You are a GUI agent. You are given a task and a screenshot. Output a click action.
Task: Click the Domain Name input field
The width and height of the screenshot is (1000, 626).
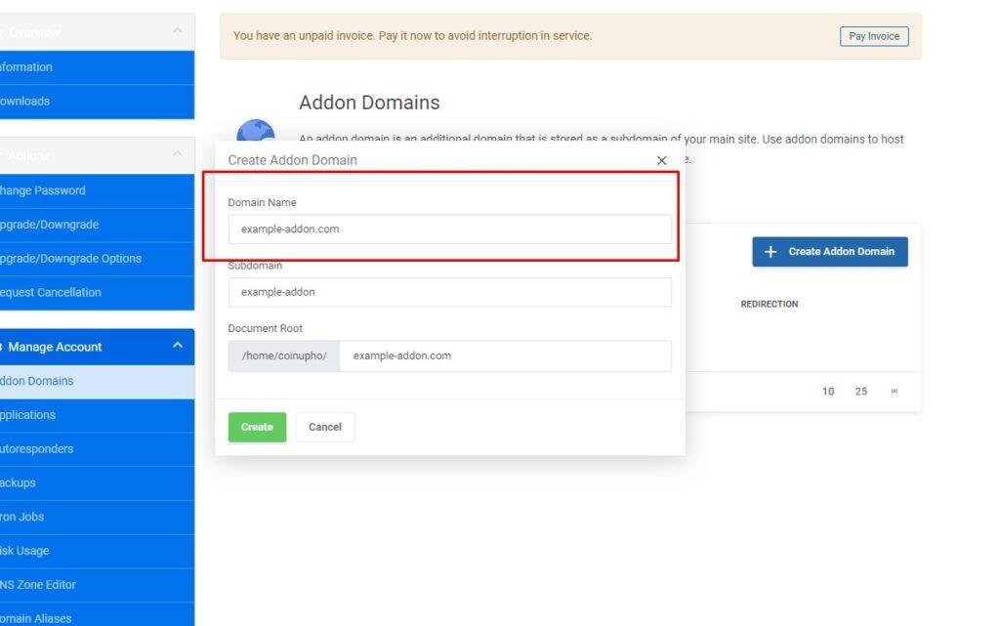point(449,230)
